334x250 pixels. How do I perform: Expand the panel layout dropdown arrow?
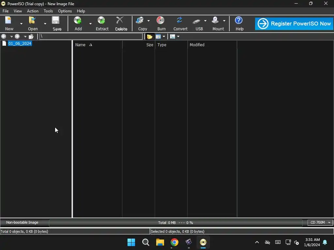tap(178, 36)
